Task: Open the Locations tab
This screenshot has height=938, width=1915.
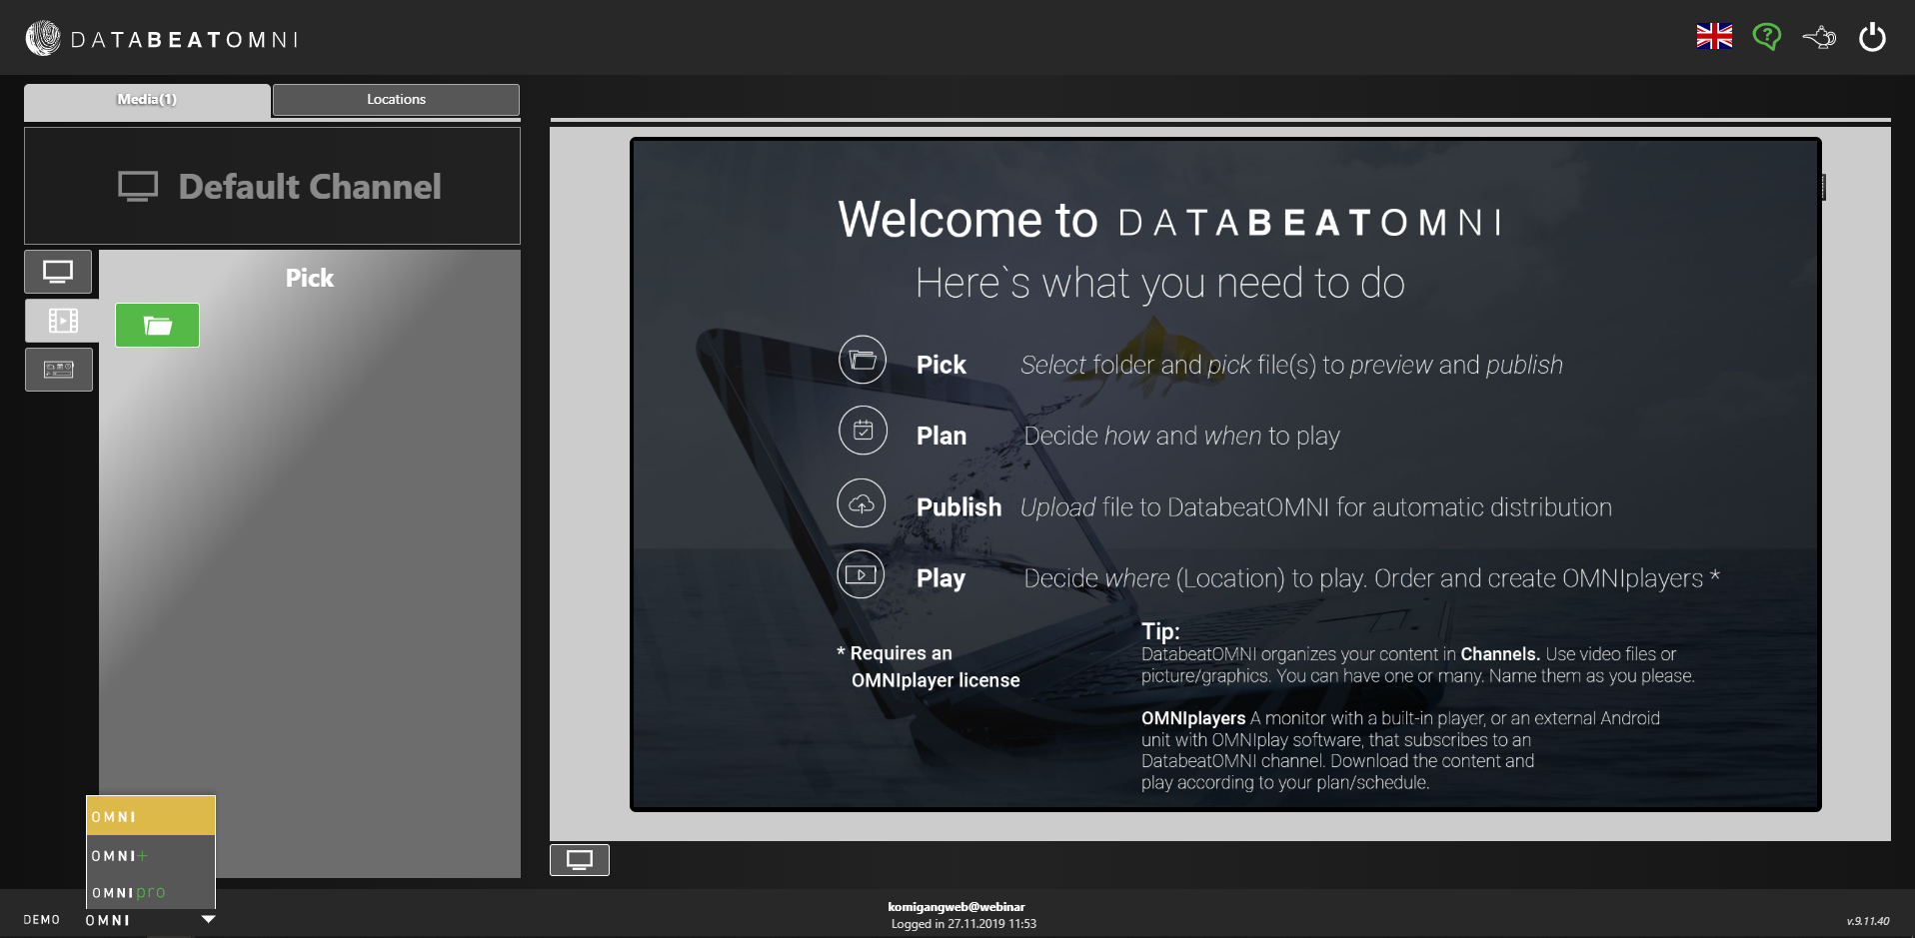Action: (x=396, y=99)
